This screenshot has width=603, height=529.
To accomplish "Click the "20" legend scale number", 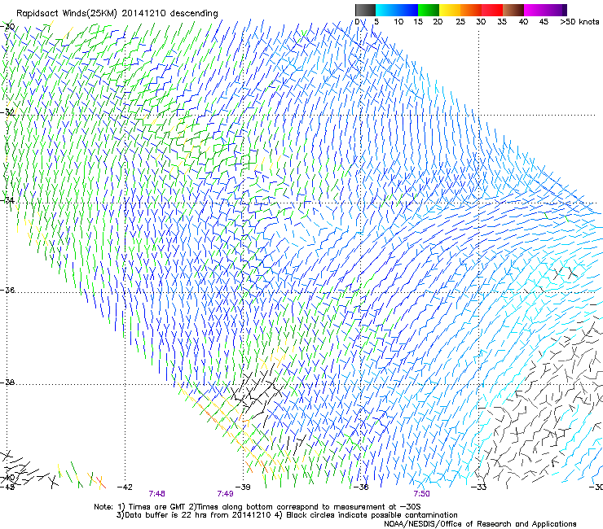I will tap(438, 21).
